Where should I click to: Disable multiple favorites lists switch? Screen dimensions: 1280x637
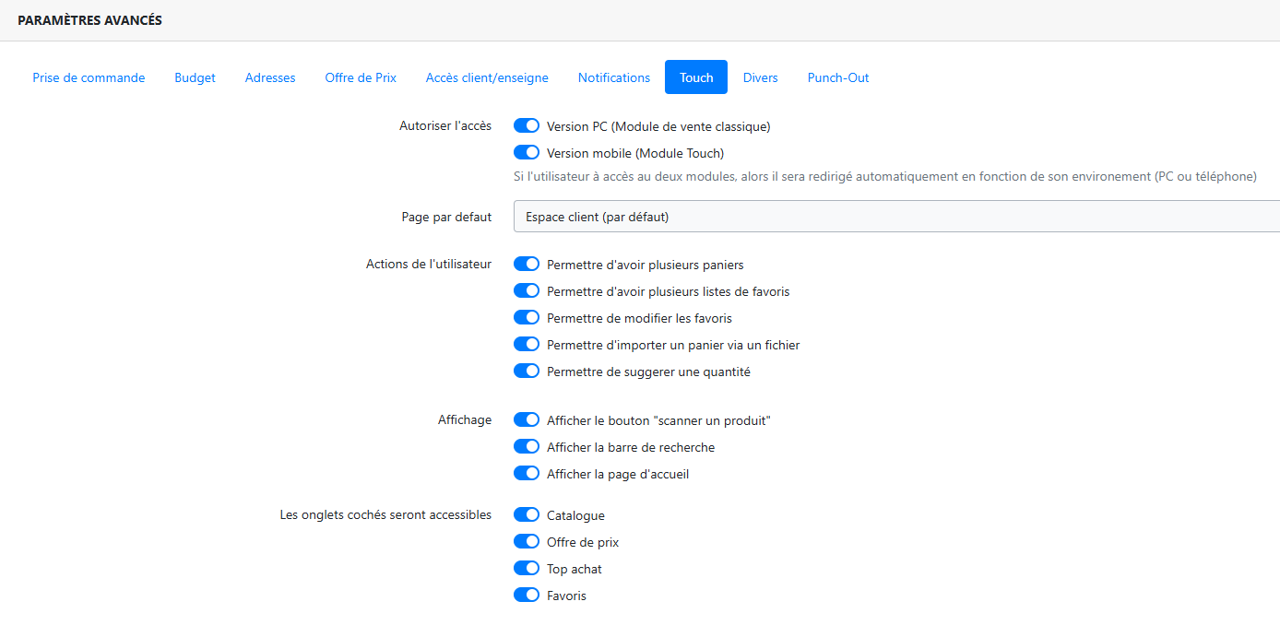527,291
